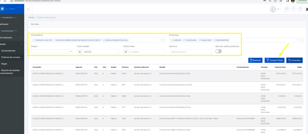Remove GOOGLE OPERACIONES DE MEXICO provider tag
The height and width of the screenshot is (134, 308).
pos(54,40)
